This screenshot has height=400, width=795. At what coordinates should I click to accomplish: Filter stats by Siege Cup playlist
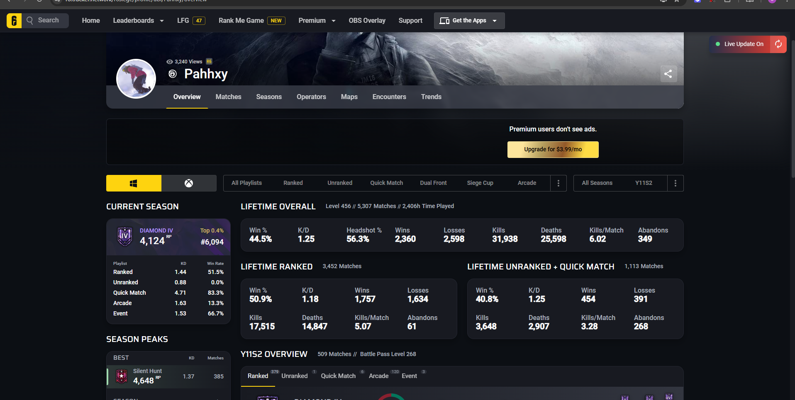click(480, 183)
